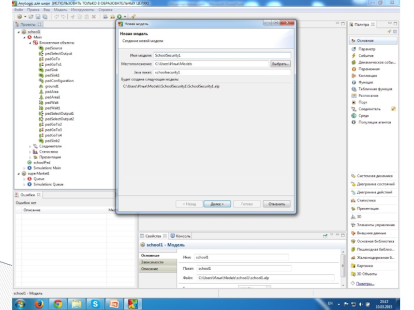Open Железнодорожная библиотека palette
Viewport: 414px width, 310px height.
coord(373,257)
